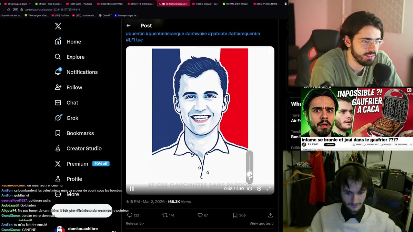Screen dimensions: 413x232
Task: Switch to Stream - Kick Dashboard tab
Action: coord(48,4)
